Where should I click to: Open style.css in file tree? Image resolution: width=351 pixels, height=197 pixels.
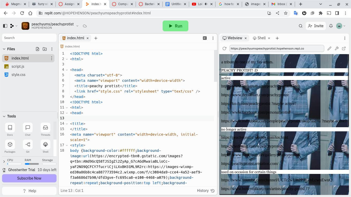point(28,75)
